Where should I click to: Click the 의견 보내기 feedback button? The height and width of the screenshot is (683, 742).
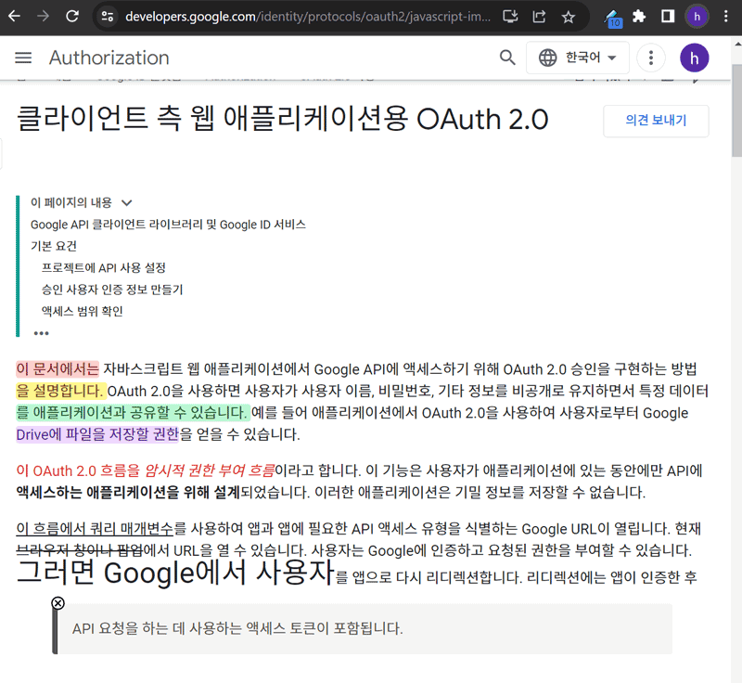point(656,121)
